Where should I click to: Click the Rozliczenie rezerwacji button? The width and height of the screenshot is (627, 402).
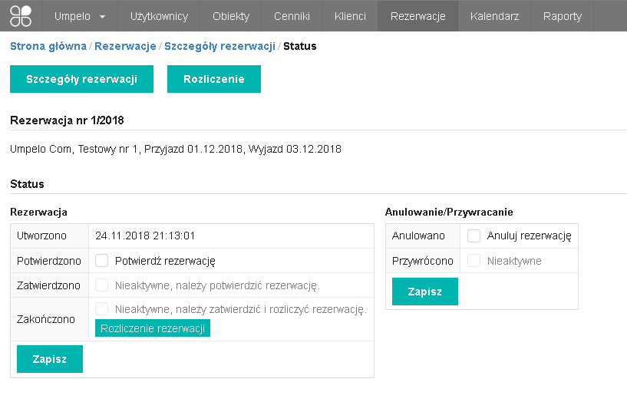point(152,328)
